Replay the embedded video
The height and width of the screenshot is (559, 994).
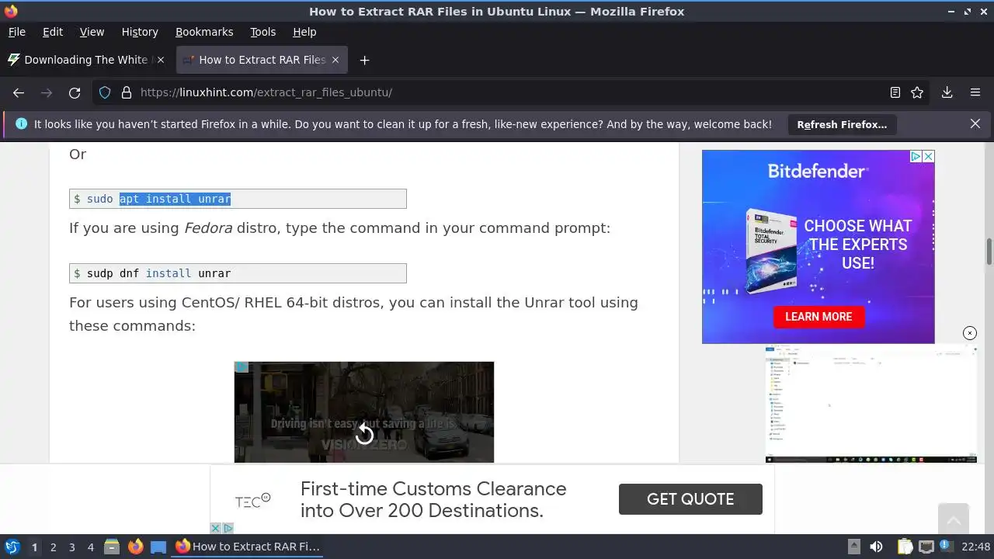pyautogui.click(x=364, y=434)
